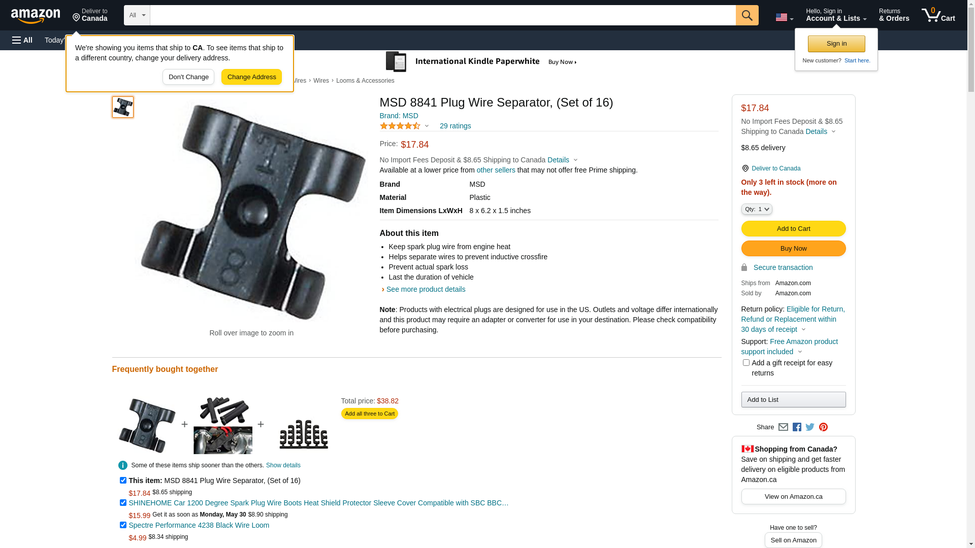975x548 pixels.
Task: Open the country flag language selector
Action: coord(784,17)
